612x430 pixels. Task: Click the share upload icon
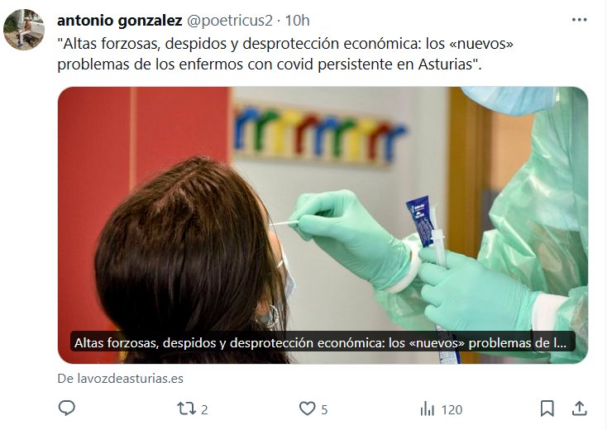pyautogui.click(x=580, y=408)
